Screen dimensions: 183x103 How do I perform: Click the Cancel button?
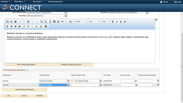[24, 96]
